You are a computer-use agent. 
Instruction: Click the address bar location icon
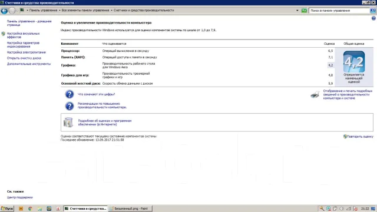click(x=22, y=10)
